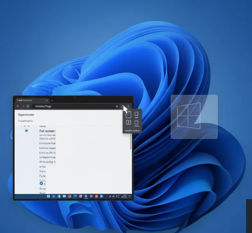Click the window layout button beside star
The height and width of the screenshot is (233, 252).
tap(123, 106)
